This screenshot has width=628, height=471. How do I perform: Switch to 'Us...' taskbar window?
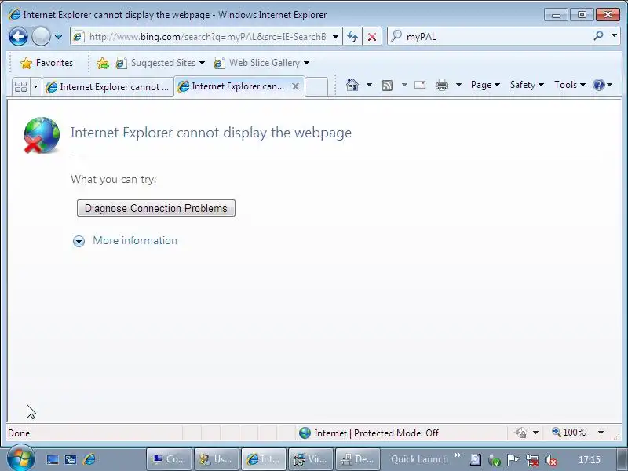(217, 459)
